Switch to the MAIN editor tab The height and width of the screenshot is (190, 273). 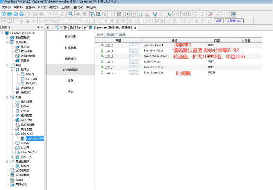[62, 27]
